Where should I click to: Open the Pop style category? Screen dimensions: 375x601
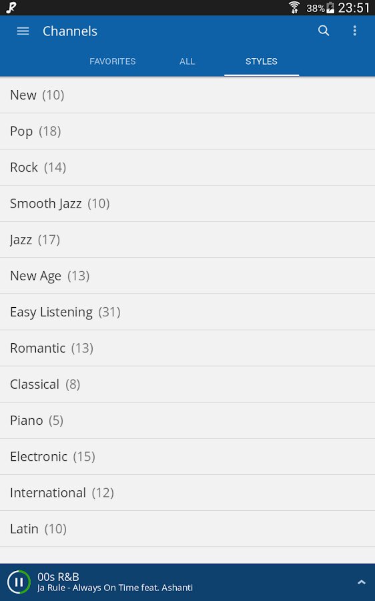coord(187,132)
